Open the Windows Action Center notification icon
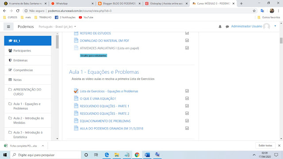This screenshot has width=283, height=159. (x=276, y=155)
